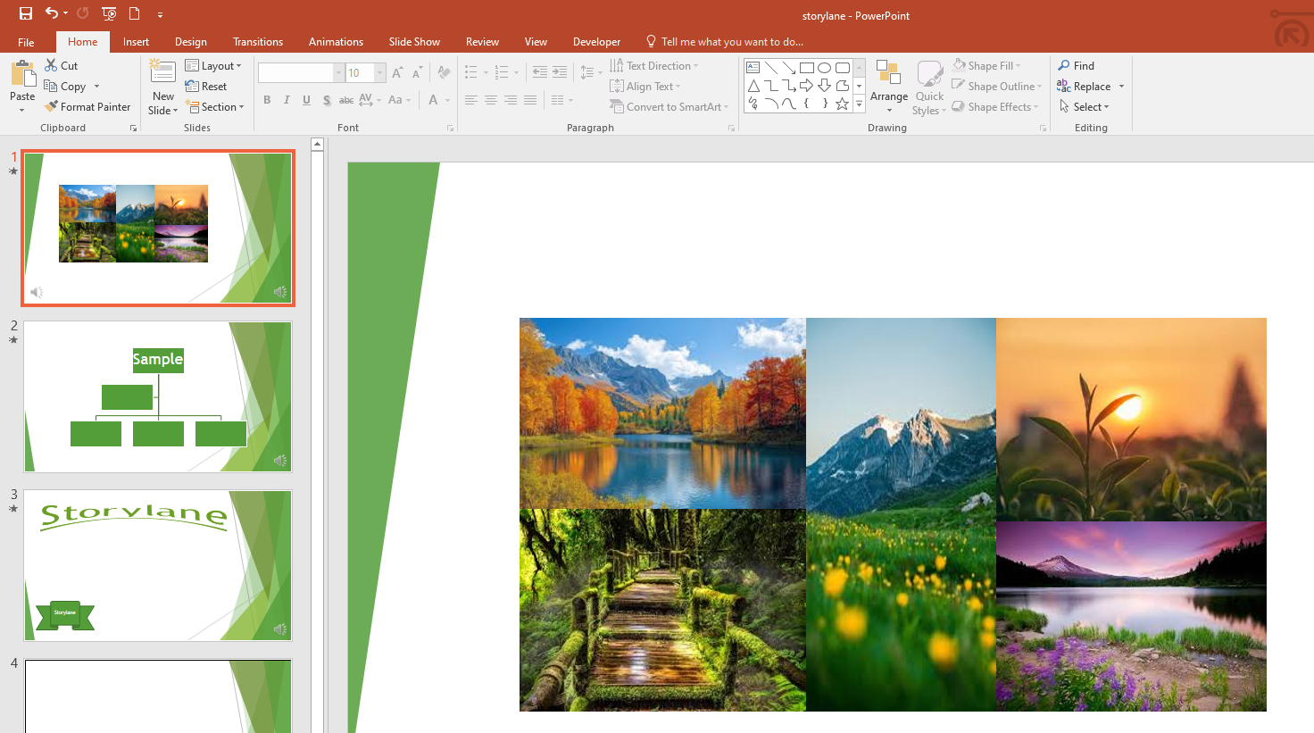Screen dimensions: 1314x733
Task: Switch to the Insert tab
Action: [x=136, y=42]
